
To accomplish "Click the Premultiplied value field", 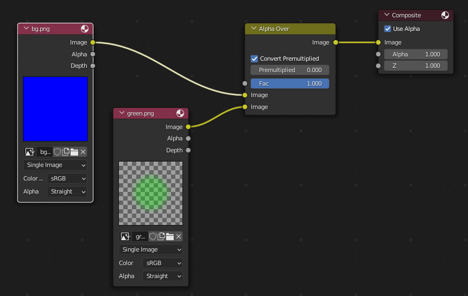I will [x=290, y=70].
